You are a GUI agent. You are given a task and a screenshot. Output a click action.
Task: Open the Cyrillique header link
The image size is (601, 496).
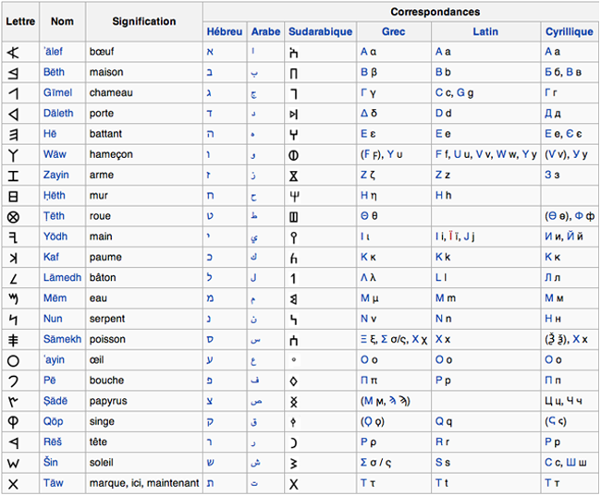coord(570,31)
